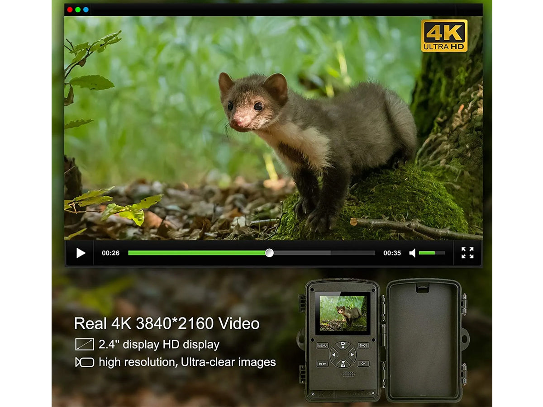Mute audio with the speaker icon

tap(412, 253)
